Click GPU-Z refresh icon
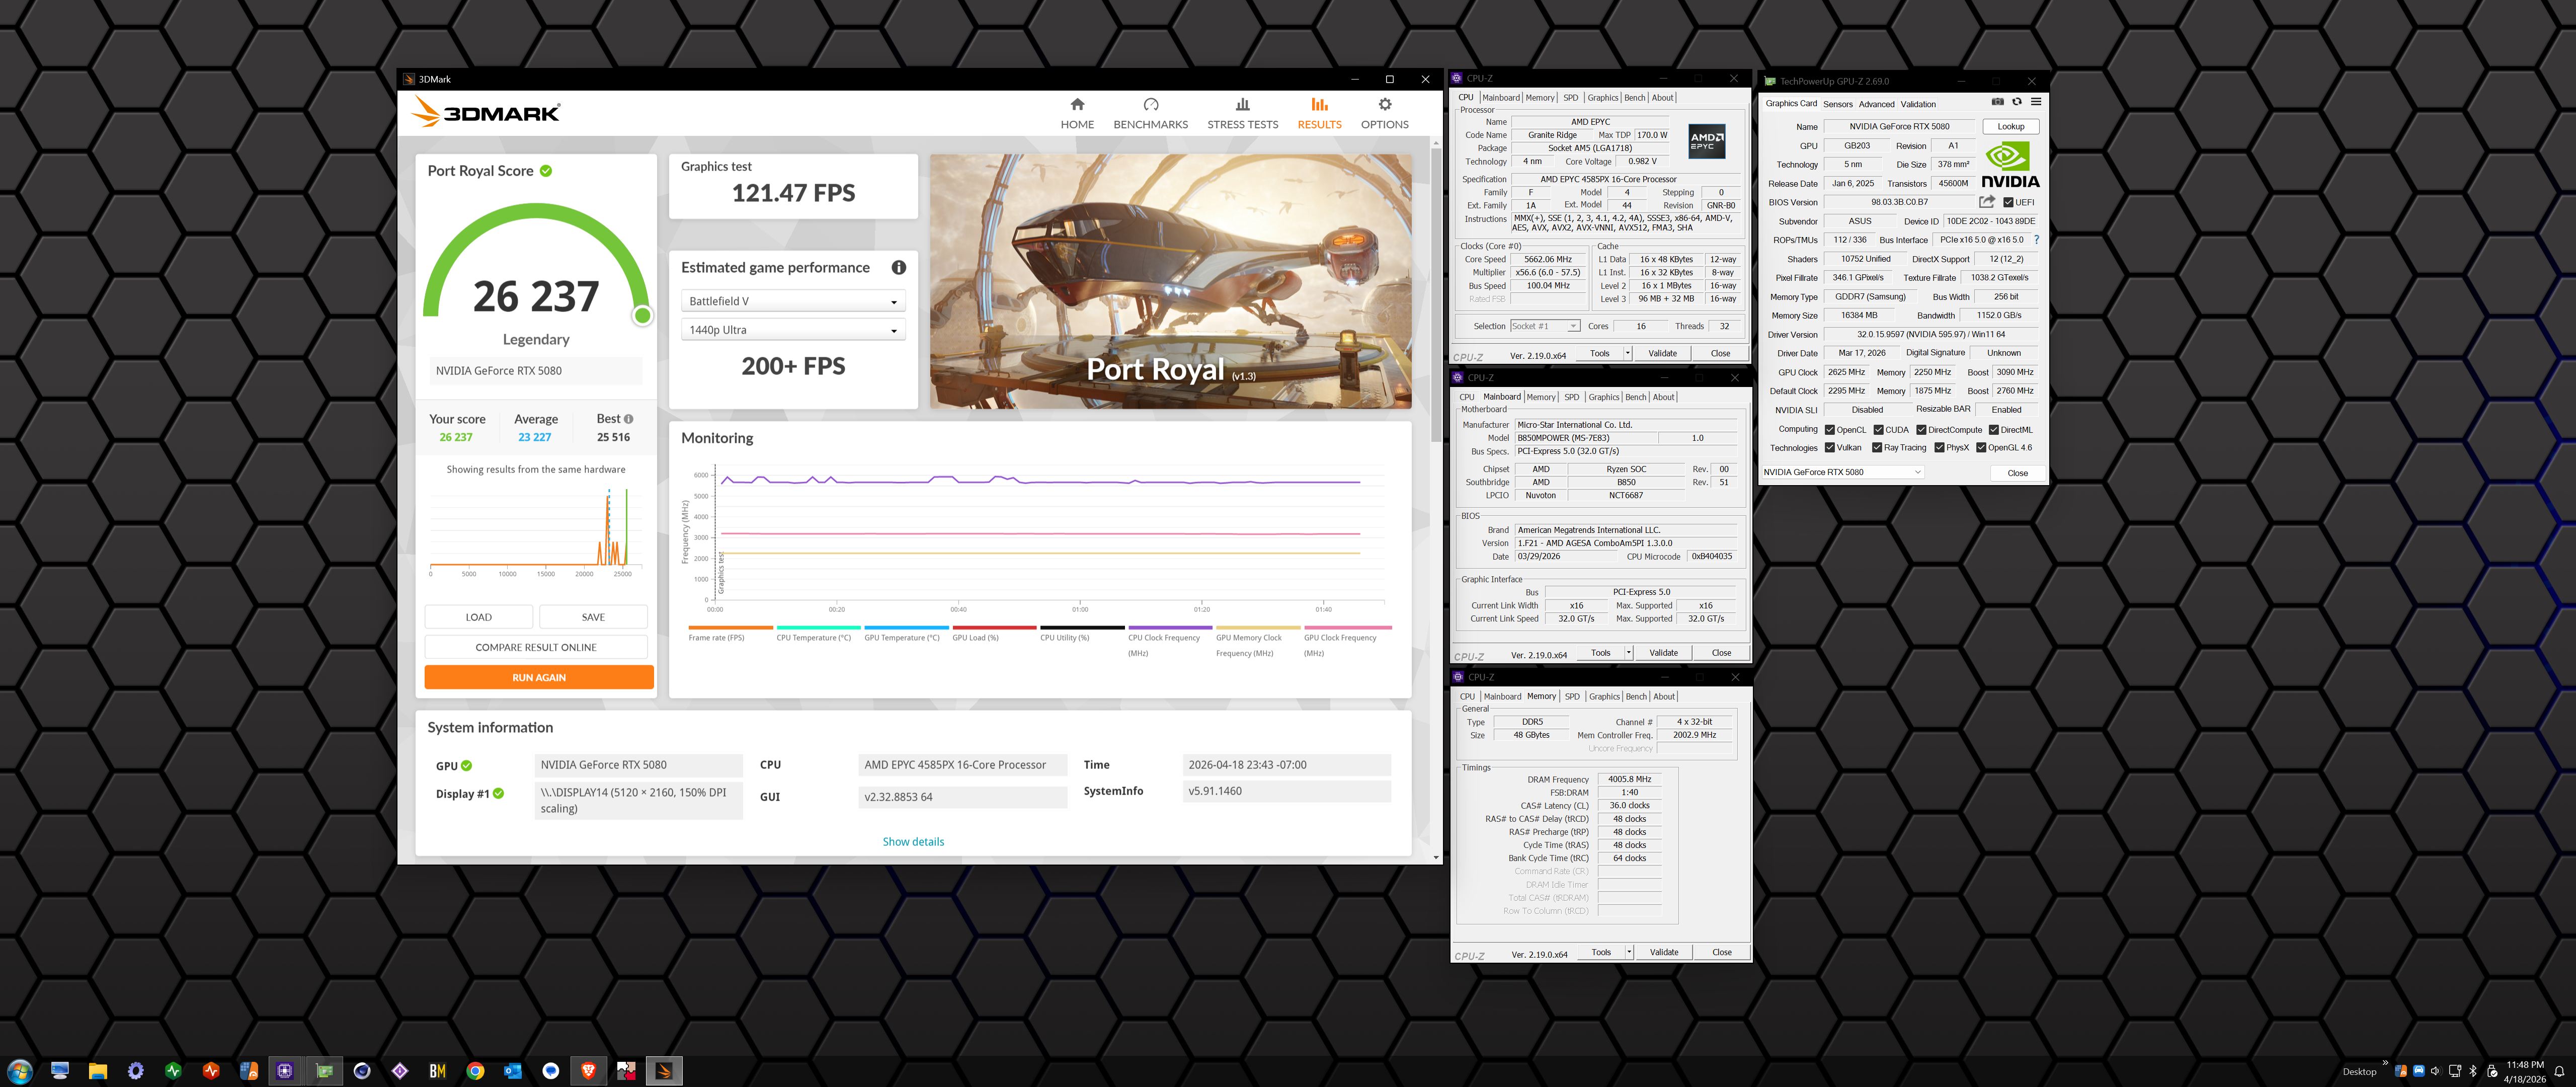Viewport: 2576px width, 1087px height. (2016, 102)
